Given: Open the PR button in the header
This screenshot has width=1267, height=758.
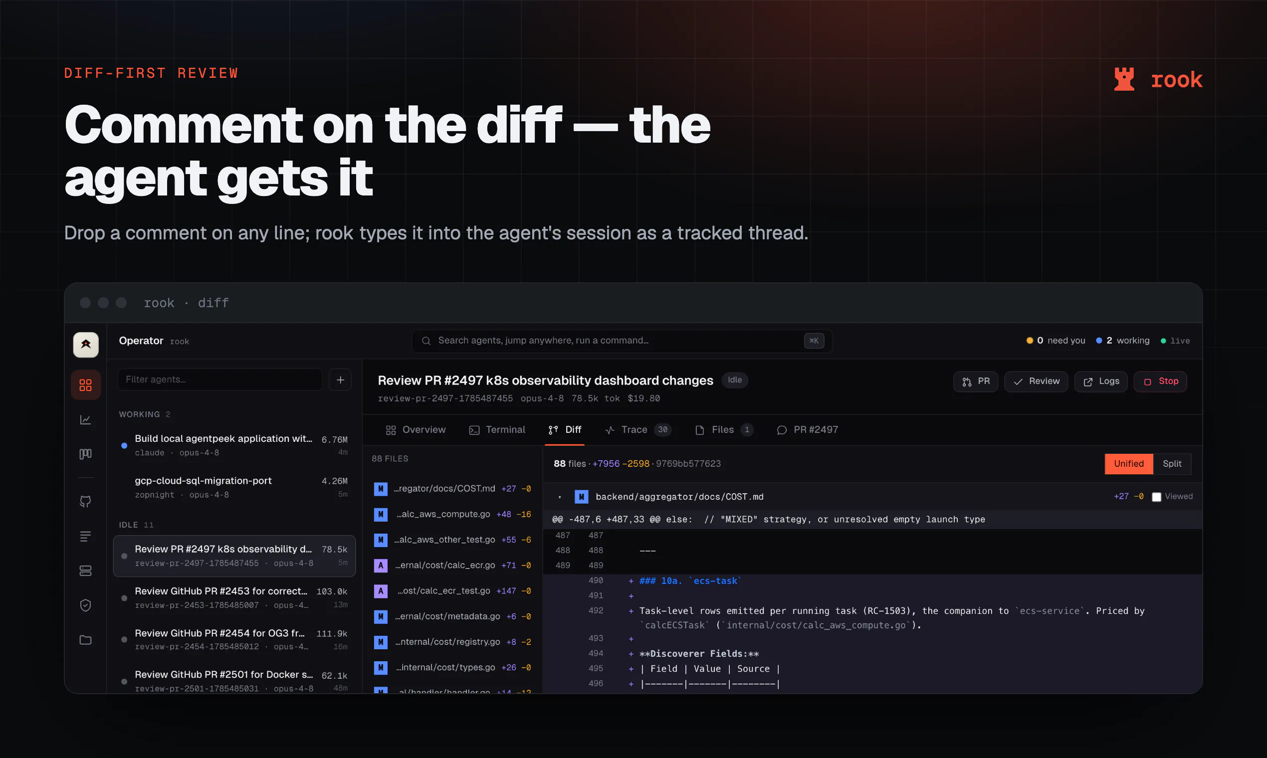Looking at the screenshot, I should coord(975,381).
